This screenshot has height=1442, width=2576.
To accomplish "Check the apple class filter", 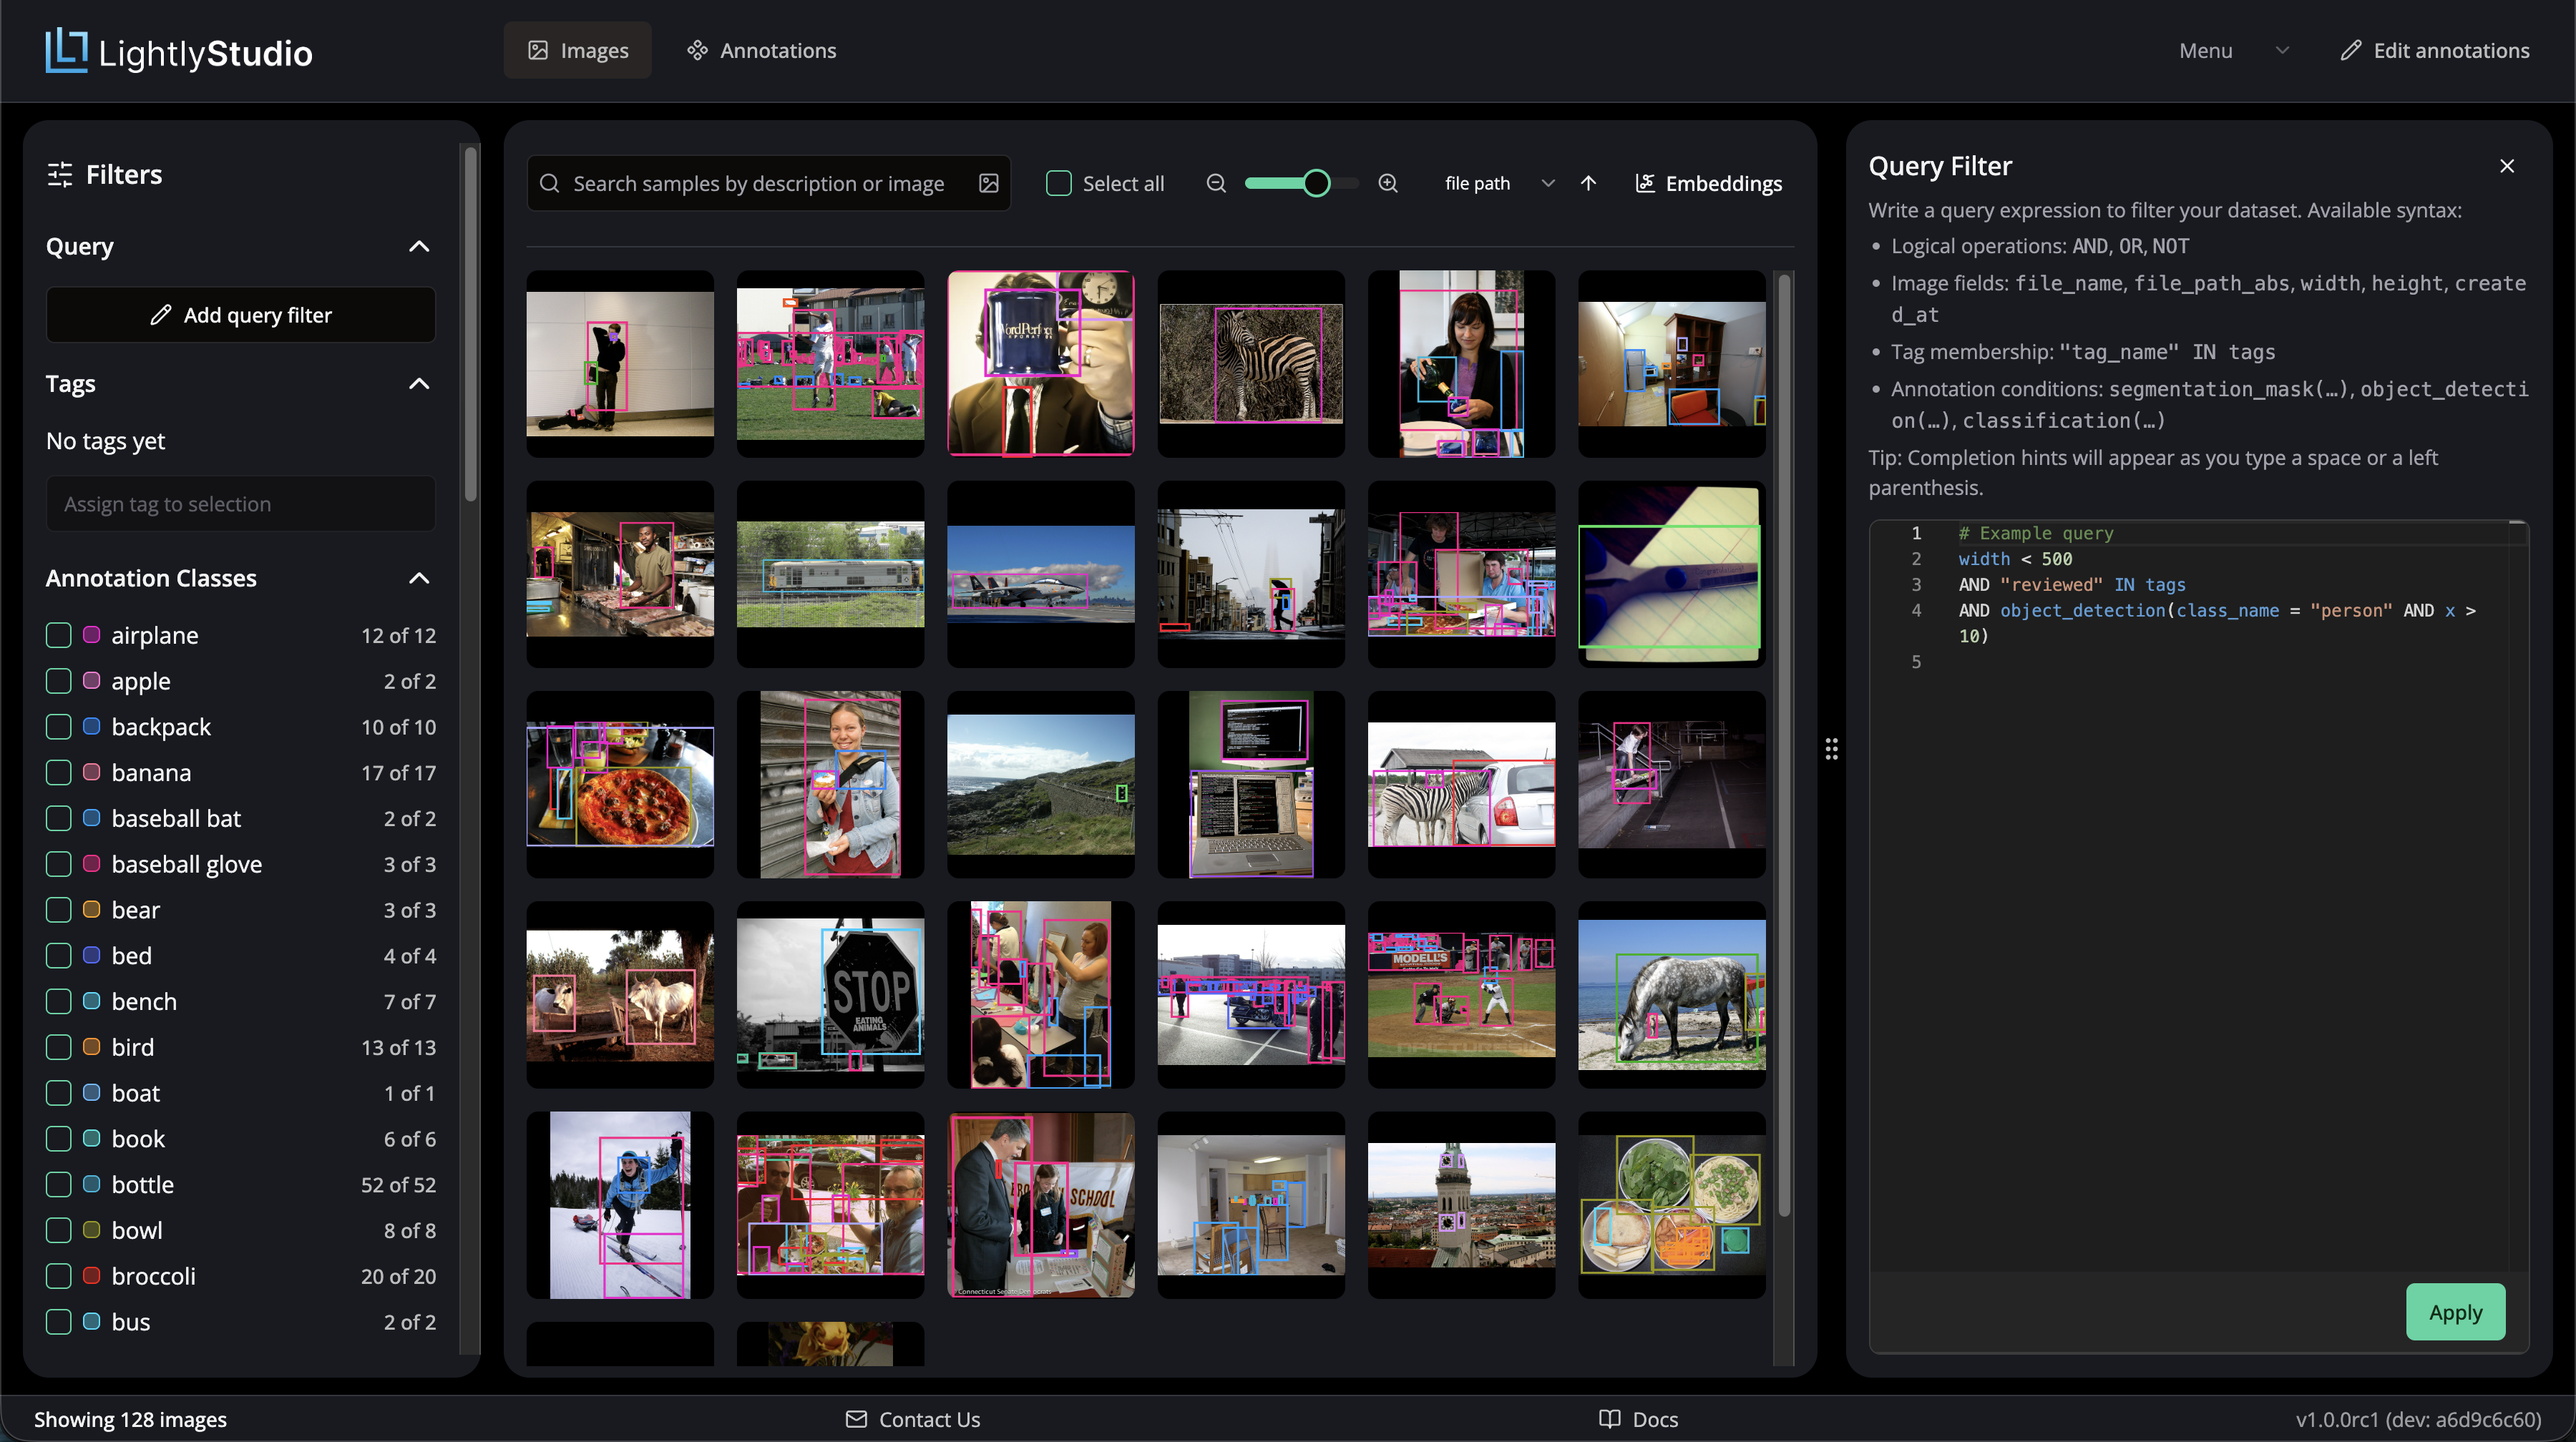I will pos(59,680).
